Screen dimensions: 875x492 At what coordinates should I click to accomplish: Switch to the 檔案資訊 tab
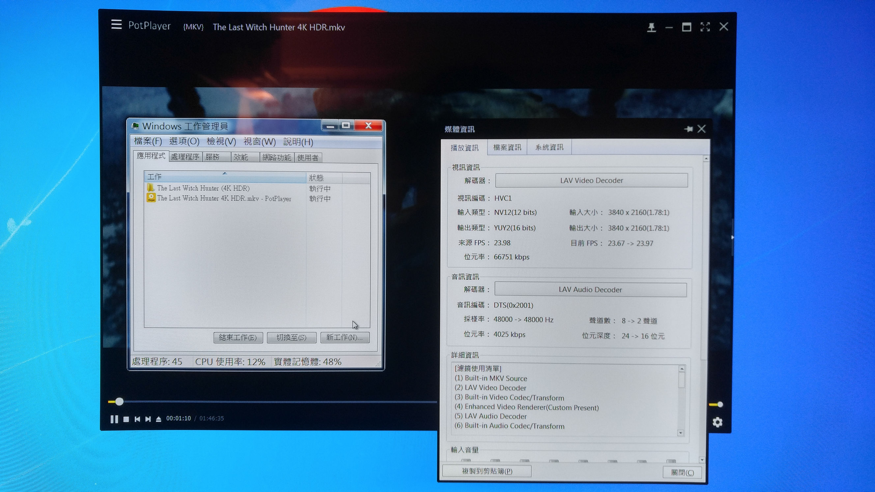point(507,147)
